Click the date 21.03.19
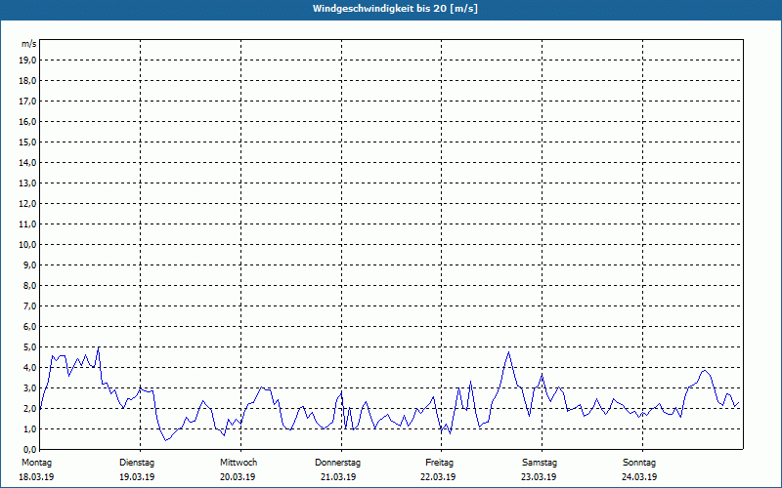Image resolution: width=782 pixels, height=488 pixels. tap(338, 477)
